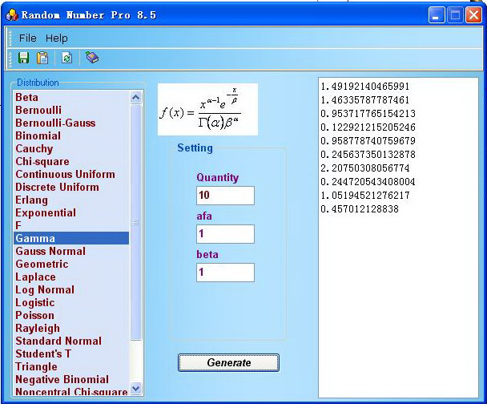487x404 pixels.
Task: Select Student's T distribution
Action: [43, 353]
